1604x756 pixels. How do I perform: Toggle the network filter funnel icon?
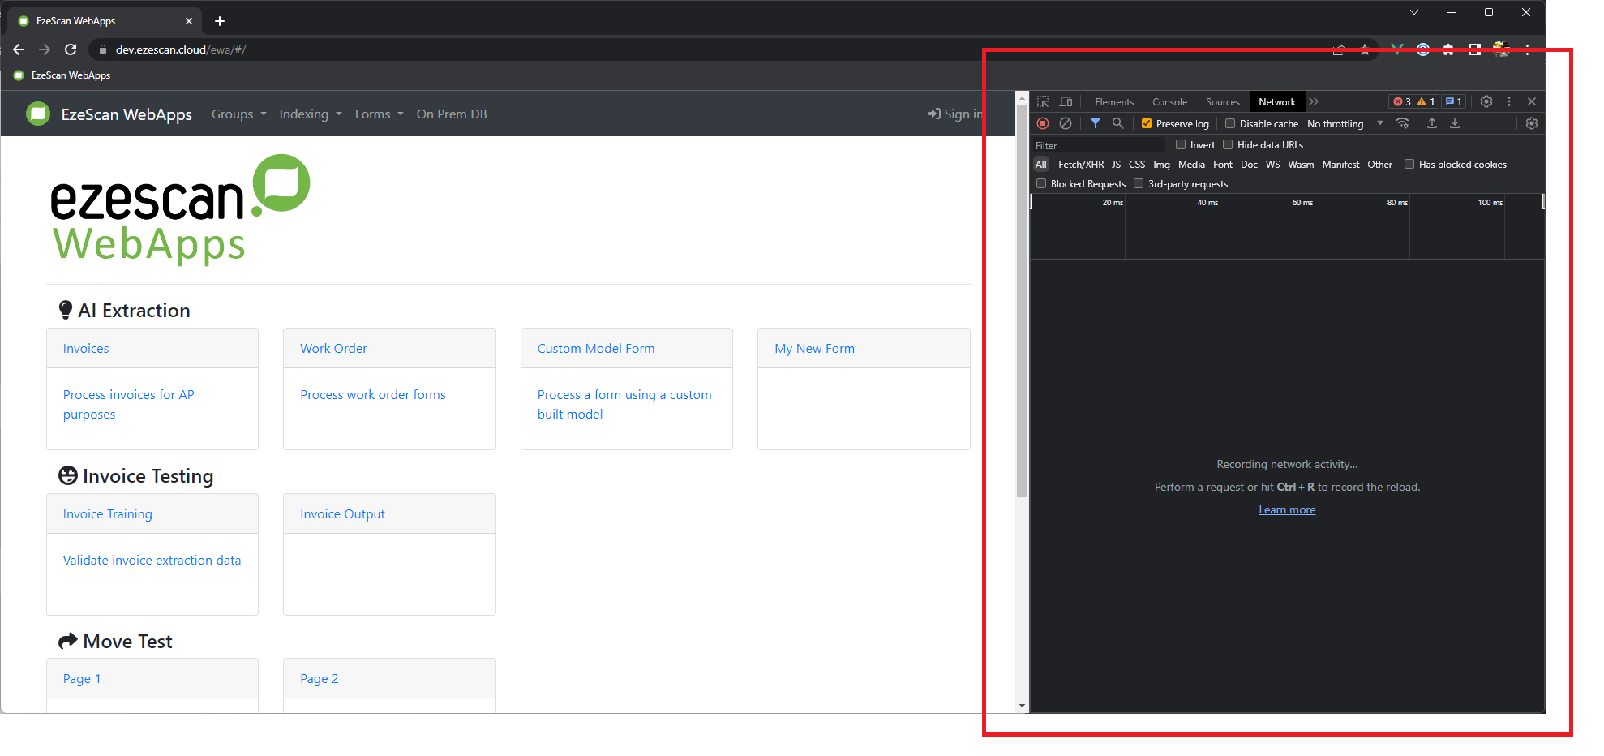pos(1096,123)
